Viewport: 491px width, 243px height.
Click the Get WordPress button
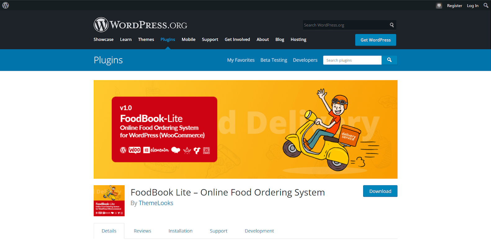(x=376, y=40)
